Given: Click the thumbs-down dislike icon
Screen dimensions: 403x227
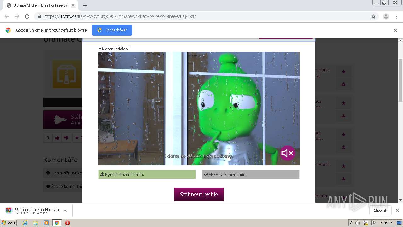Looking at the screenshot, I should point(66,138).
